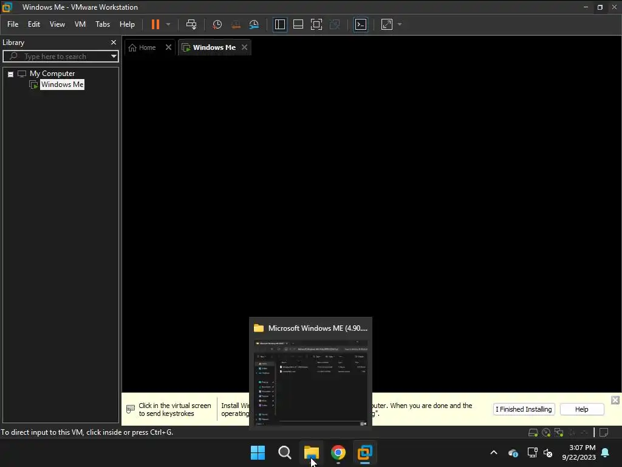Select My Computer in the library
The image size is (622, 467).
(x=52, y=74)
